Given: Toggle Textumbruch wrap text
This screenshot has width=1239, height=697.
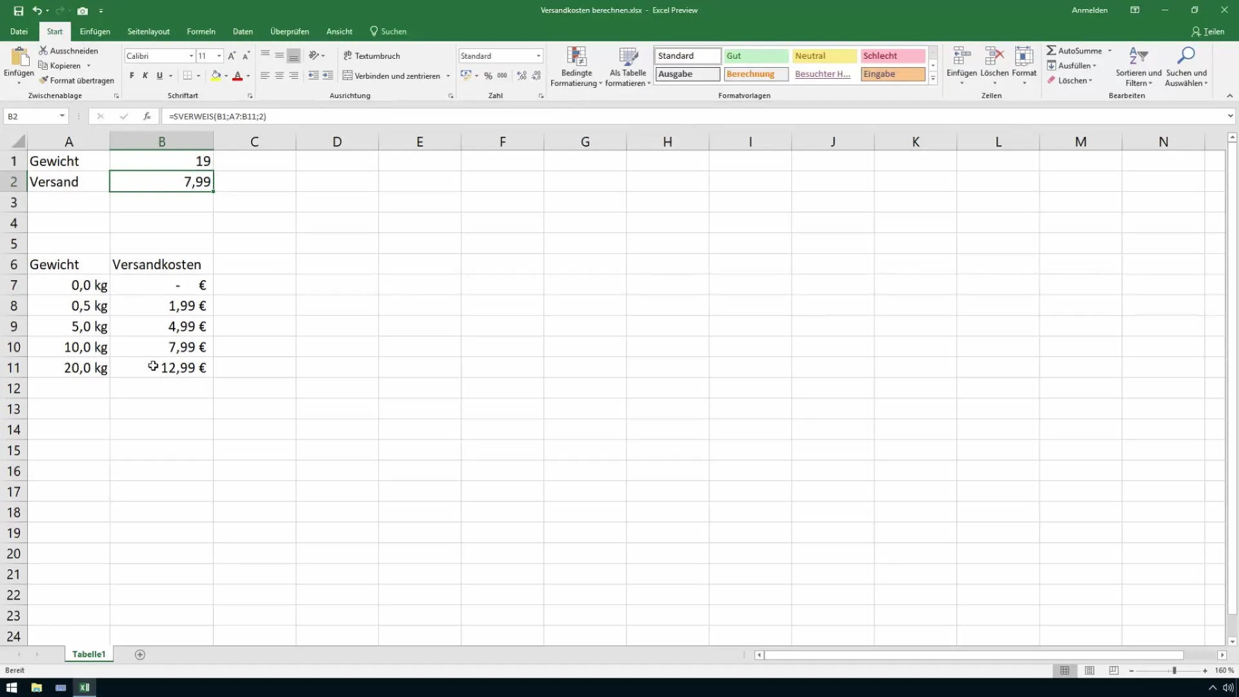Looking at the screenshot, I should [372, 56].
